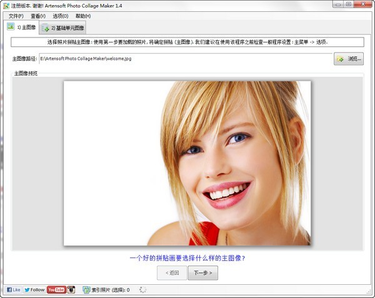This screenshot has width=375, height=298.
Task: Open the 帮助(H) menu
Action: pos(83,16)
